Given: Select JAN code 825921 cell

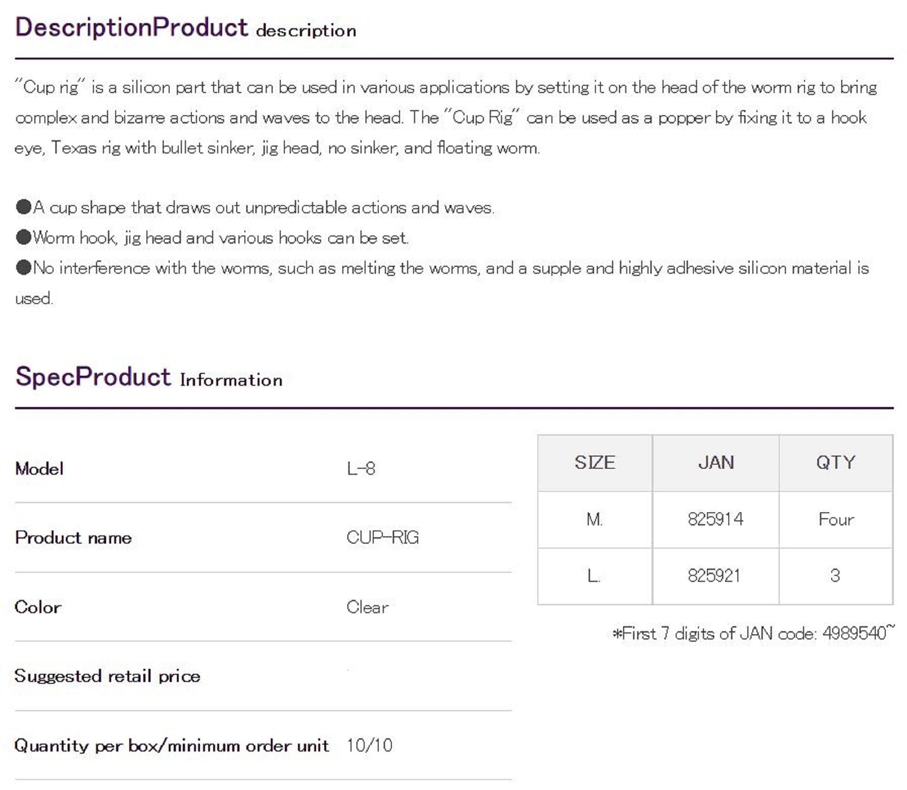Looking at the screenshot, I should point(714,575).
